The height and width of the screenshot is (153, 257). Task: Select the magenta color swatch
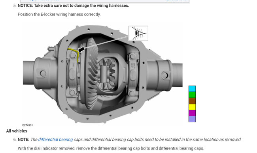[x=192, y=113]
